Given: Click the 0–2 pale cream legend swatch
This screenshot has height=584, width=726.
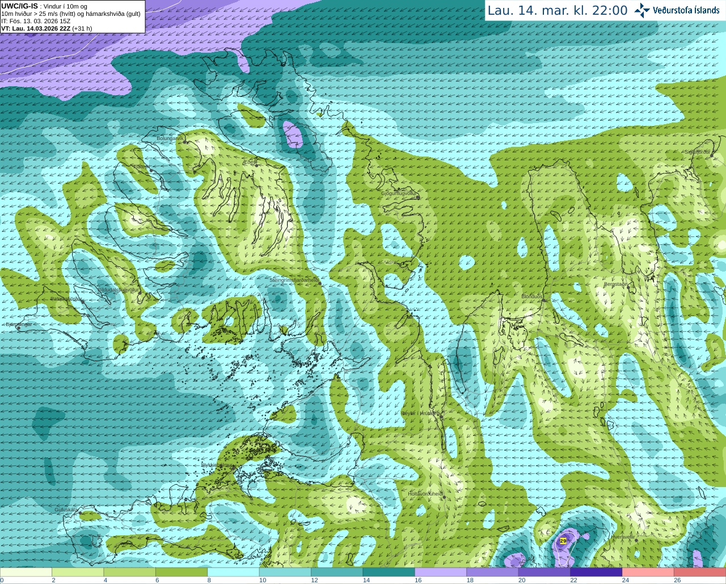Looking at the screenshot, I should point(26,572).
